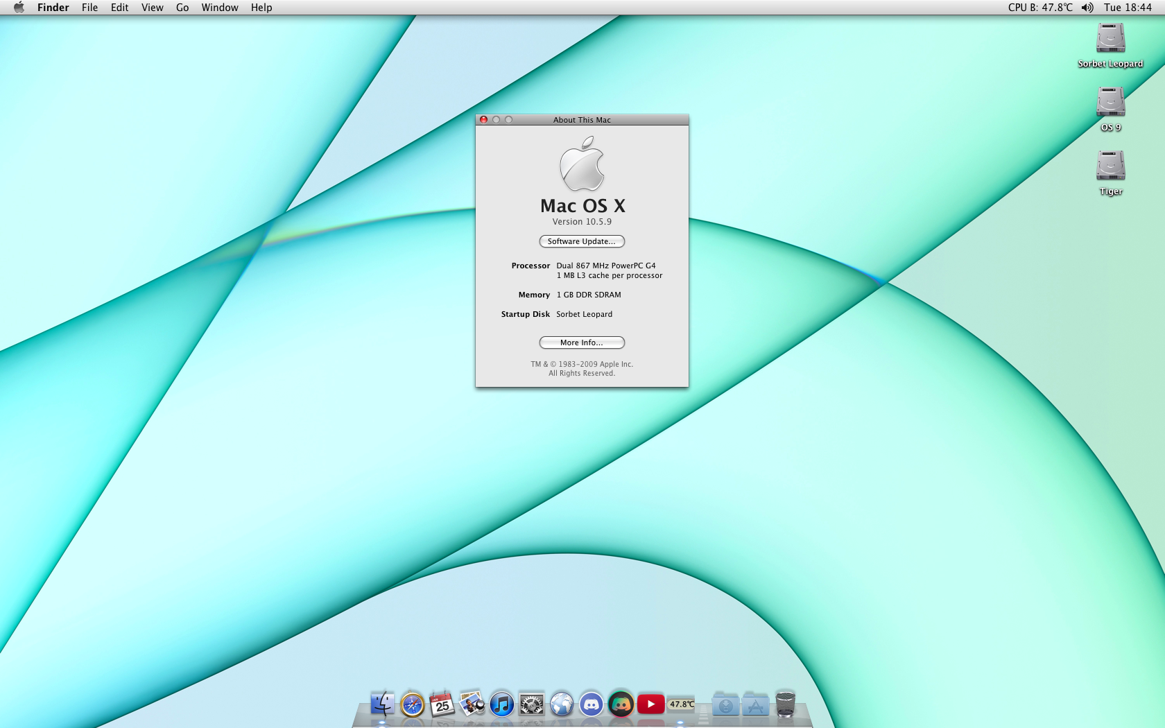1165x728 pixels.
Task: Click the Dual 867 MHz PowerPC G4 text
Action: coord(606,266)
